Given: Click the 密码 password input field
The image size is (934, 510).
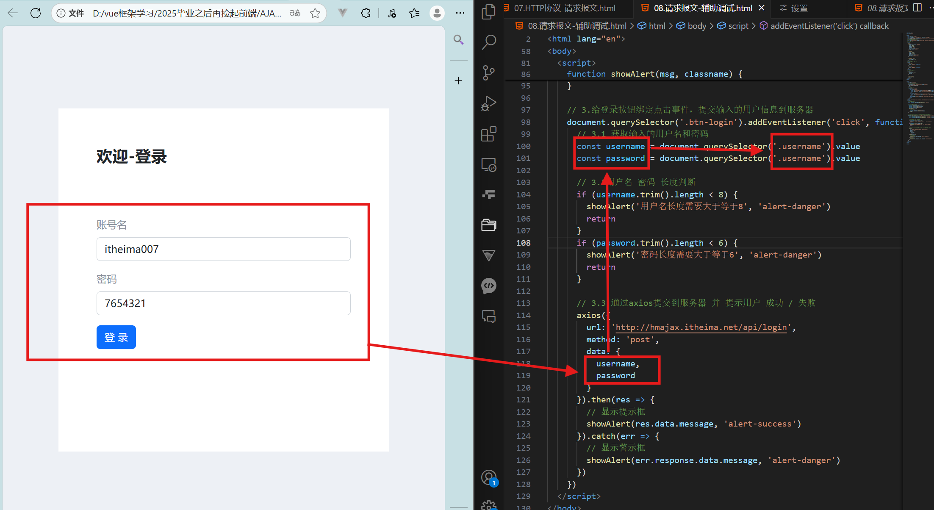Looking at the screenshot, I should point(223,303).
